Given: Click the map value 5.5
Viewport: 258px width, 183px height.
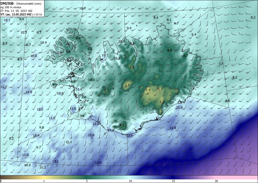Looking at the screenshot, I should 90,49.
